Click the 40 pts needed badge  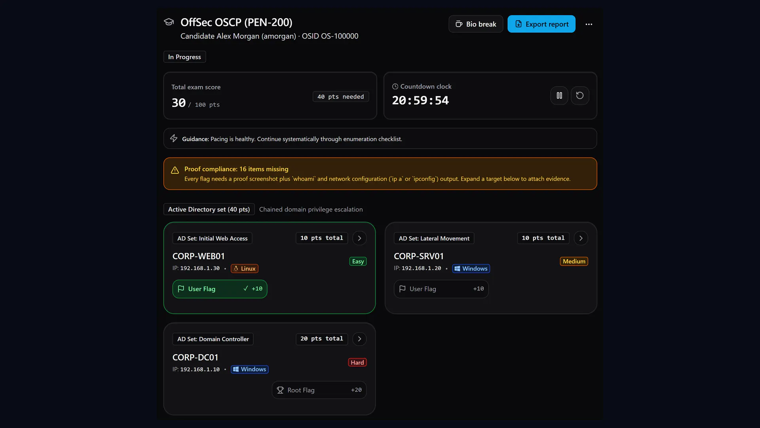coord(340,97)
